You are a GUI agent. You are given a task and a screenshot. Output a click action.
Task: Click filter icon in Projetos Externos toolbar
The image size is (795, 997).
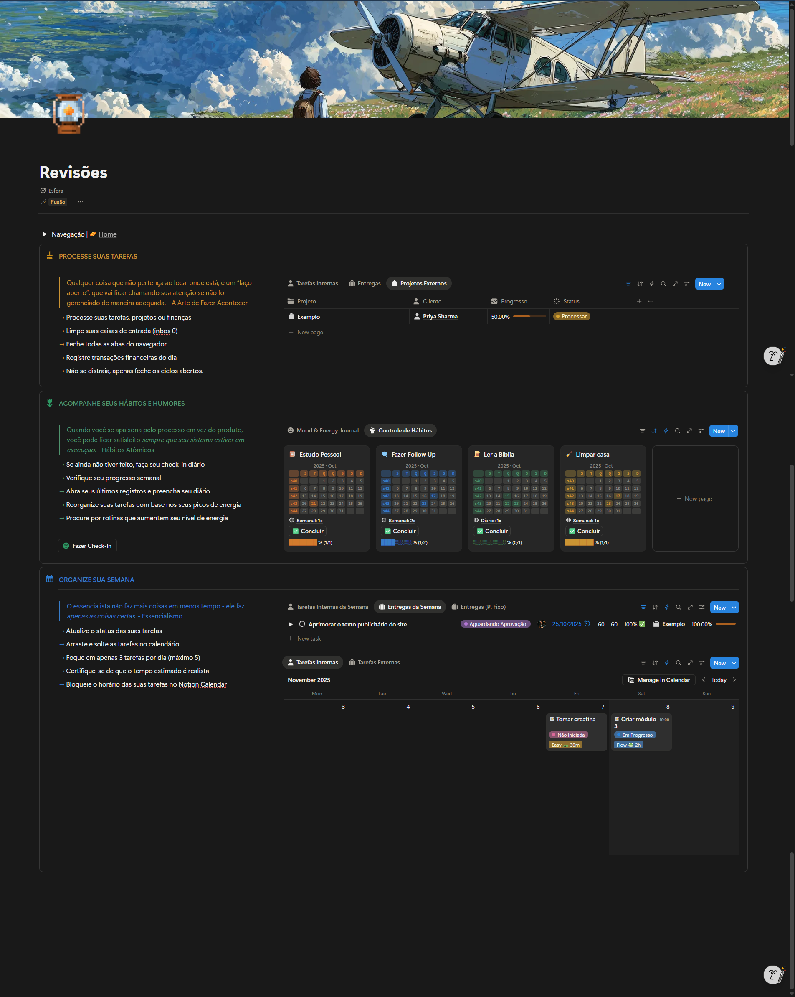coord(628,284)
